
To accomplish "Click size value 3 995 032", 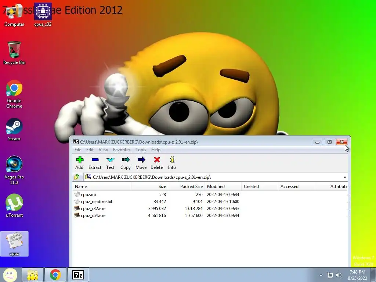I will pyautogui.click(x=157, y=209).
